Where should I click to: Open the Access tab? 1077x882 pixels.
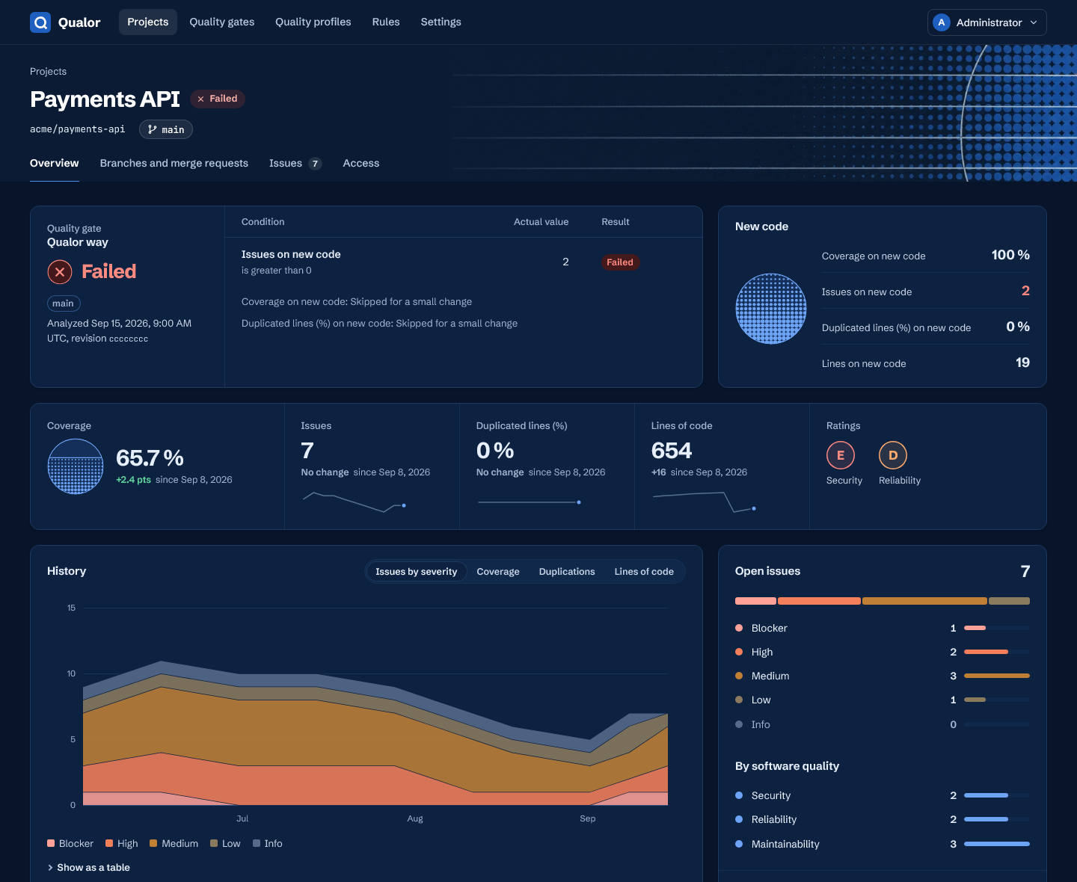[x=361, y=163]
